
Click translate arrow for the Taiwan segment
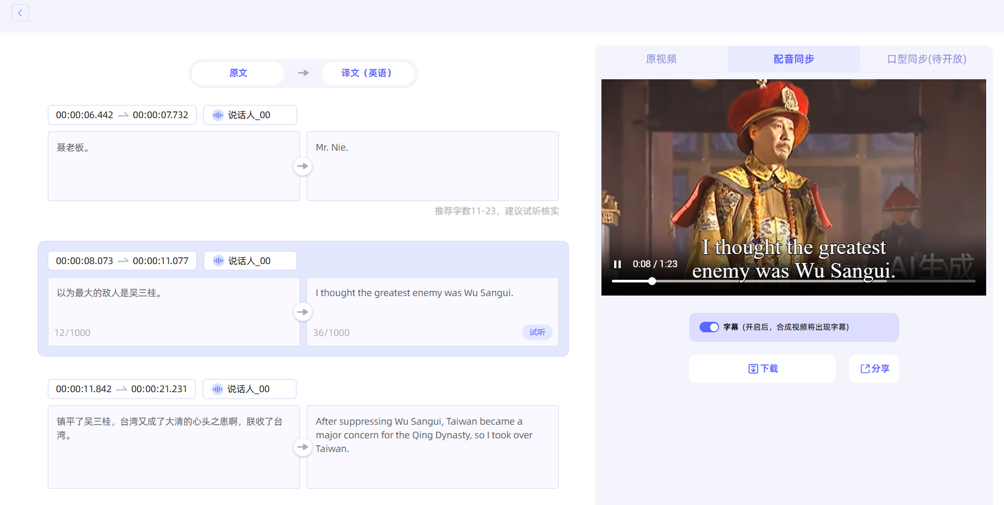303,447
